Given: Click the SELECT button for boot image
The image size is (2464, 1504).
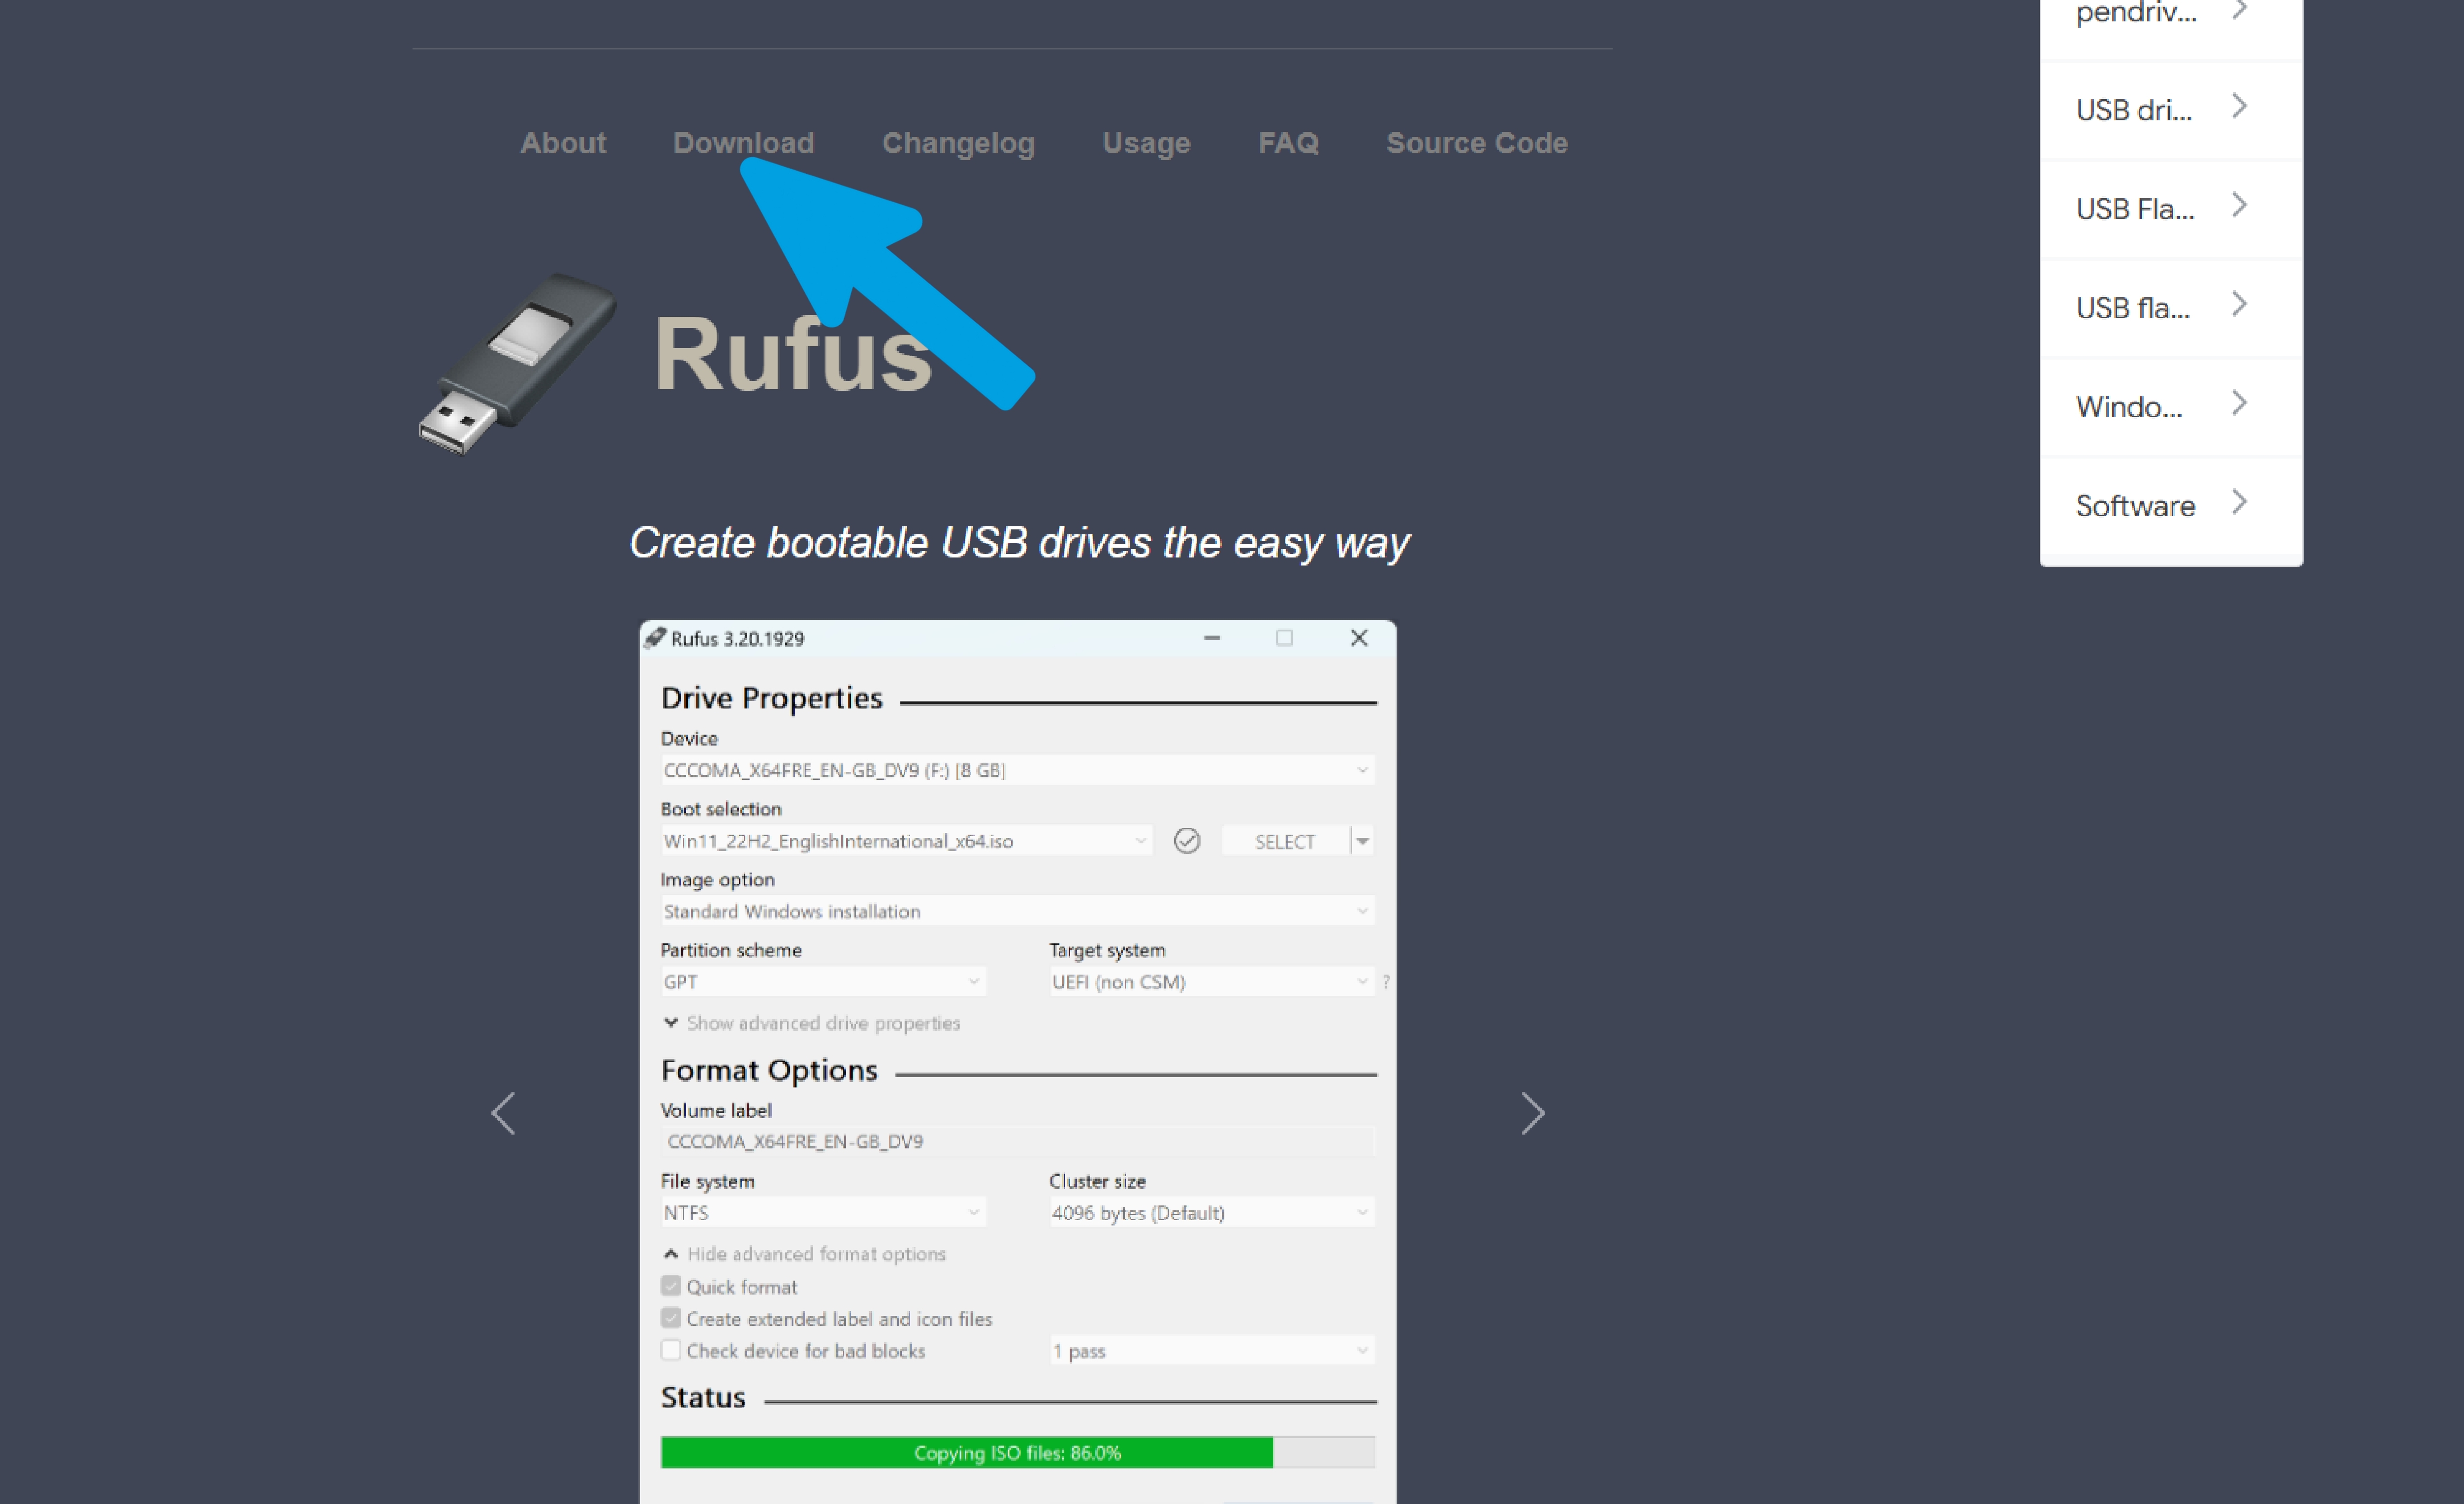Looking at the screenshot, I should pyautogui.click(x=1285, y=842).
